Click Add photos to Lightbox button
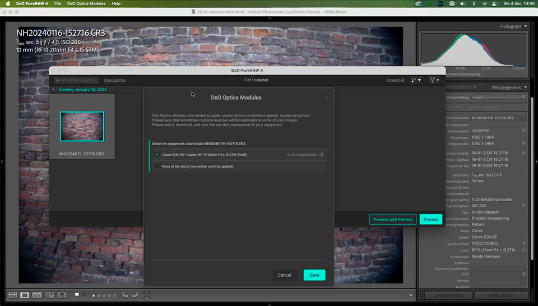Viewport: 538px width, 306px height. 76,80
